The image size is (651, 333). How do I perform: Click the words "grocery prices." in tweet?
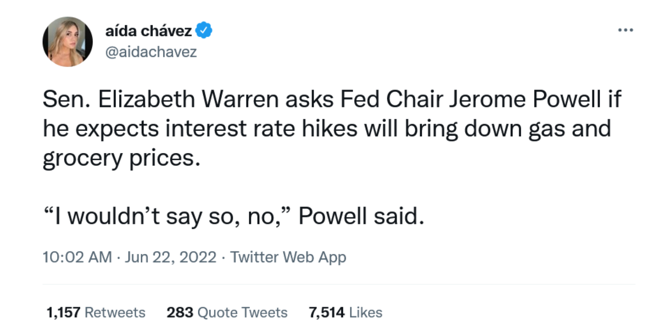tap(122, 159)
